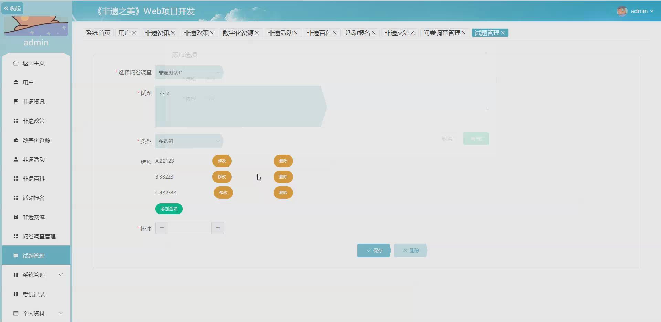Decrease 排序 value with minus stepper

(161, 227)
